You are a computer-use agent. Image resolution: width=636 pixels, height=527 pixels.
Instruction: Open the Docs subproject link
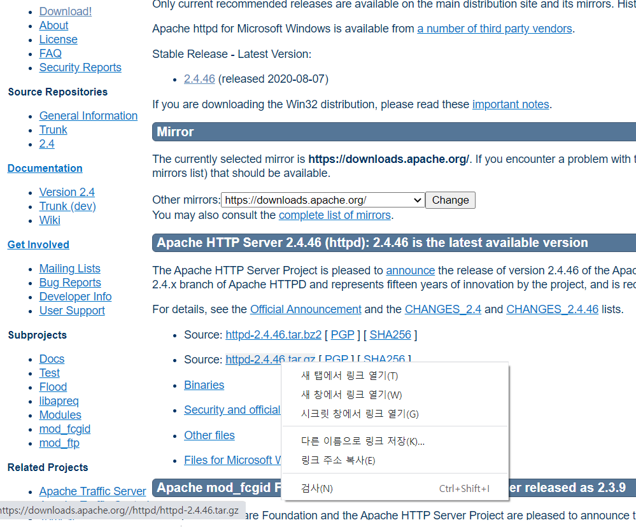click(52, 359)
